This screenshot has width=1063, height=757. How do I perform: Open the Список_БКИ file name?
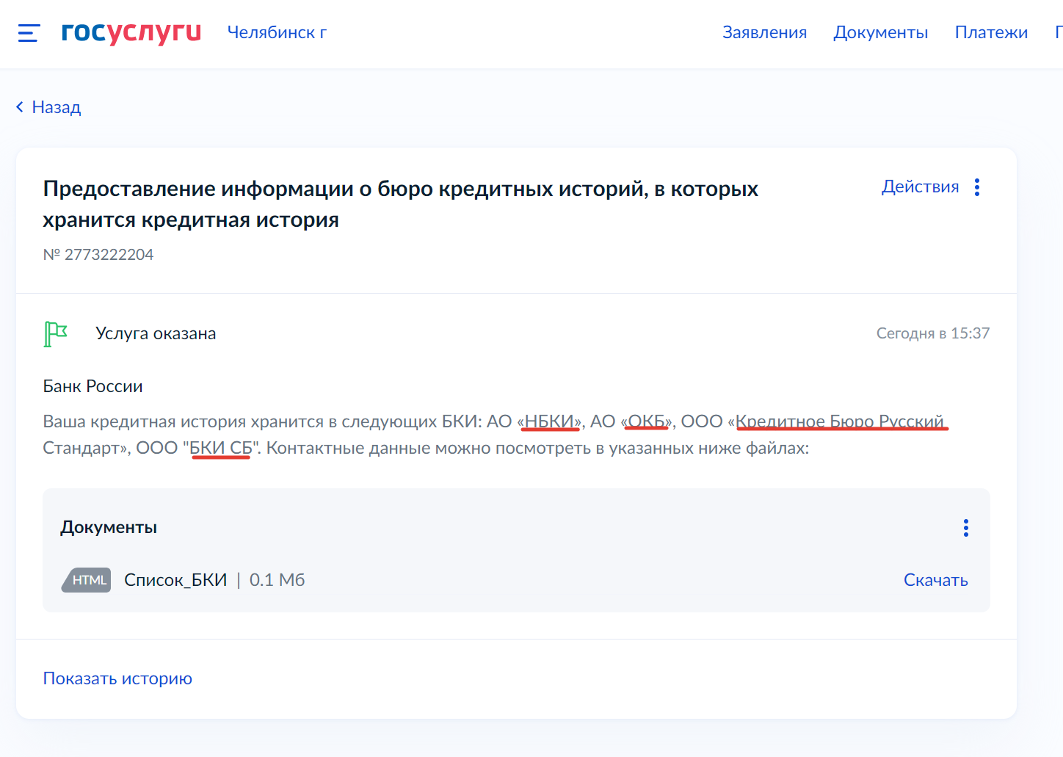pos(175,580)
